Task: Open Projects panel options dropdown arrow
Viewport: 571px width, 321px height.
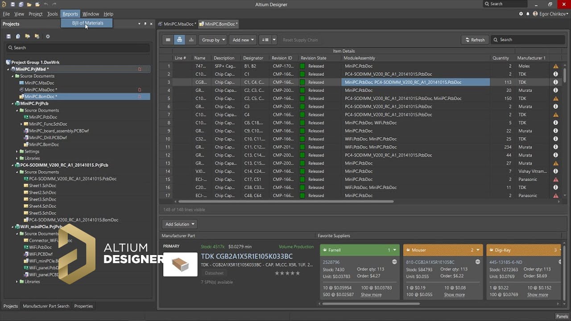Action: click(x=139, y=24)
